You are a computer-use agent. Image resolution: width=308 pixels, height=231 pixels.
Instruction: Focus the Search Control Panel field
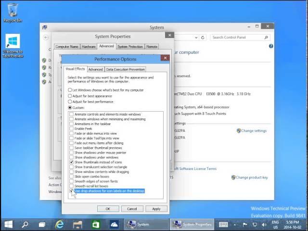240,38
